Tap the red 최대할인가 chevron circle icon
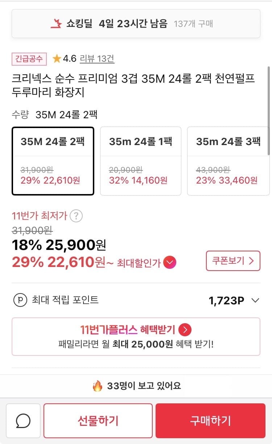This screenshot has height=444, width=272. (170, 263)
